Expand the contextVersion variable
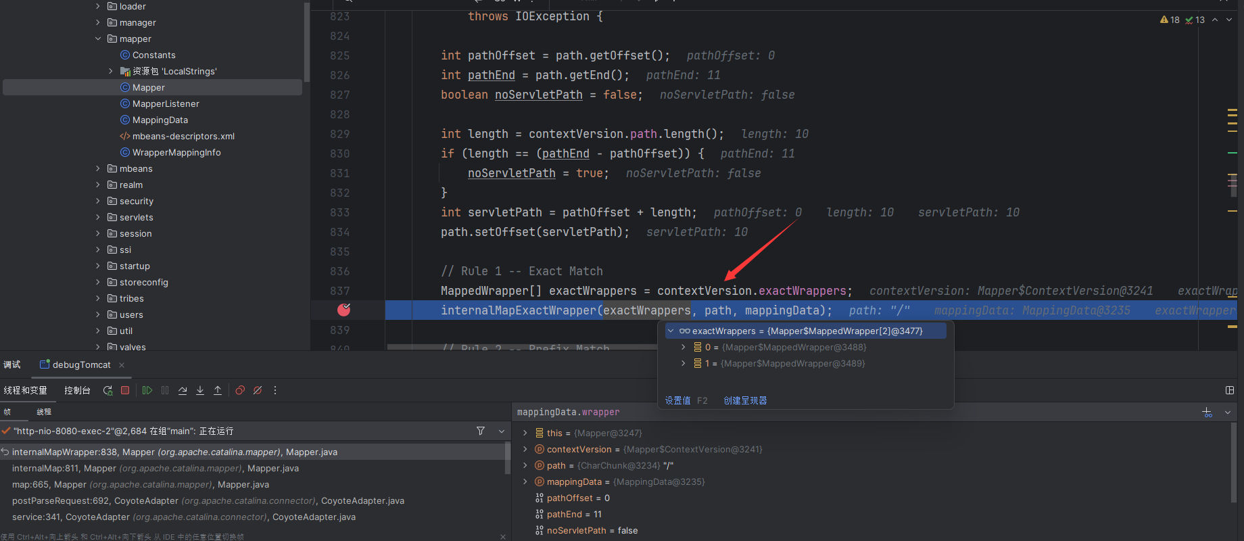This screenshot has height=541, width=1244. (525, 449)
